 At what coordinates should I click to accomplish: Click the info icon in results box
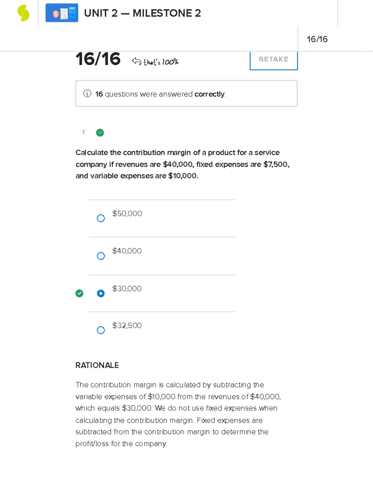(x=87, y=94)
